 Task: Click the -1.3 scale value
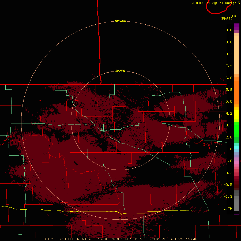point(228,197)
